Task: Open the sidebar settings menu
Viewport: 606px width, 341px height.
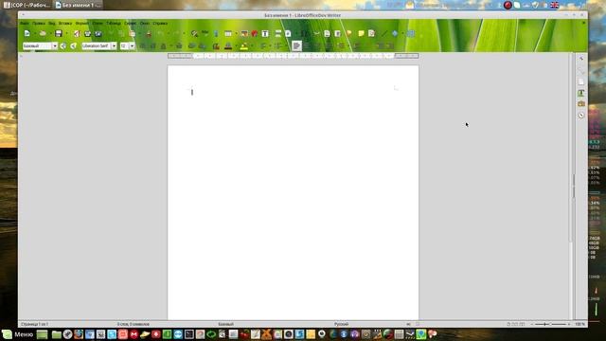Action: click(x=581, y=59)
